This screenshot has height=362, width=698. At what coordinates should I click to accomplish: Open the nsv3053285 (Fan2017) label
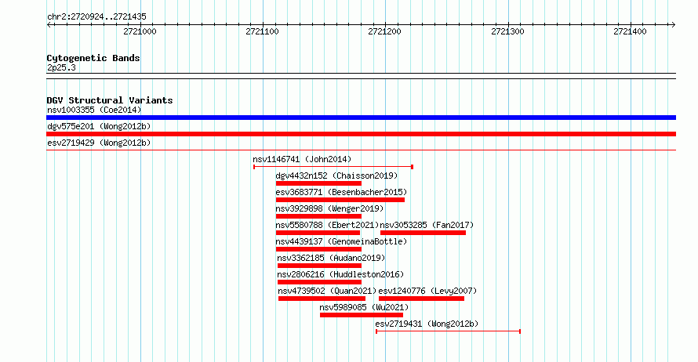pos(427,225)
